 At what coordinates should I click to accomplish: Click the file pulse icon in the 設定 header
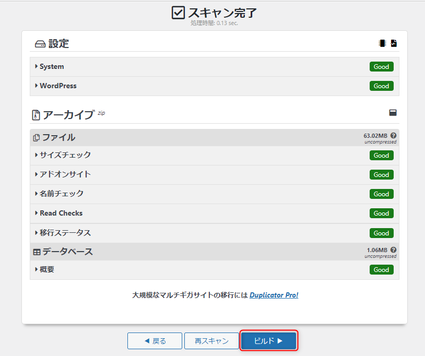[394, 43]
